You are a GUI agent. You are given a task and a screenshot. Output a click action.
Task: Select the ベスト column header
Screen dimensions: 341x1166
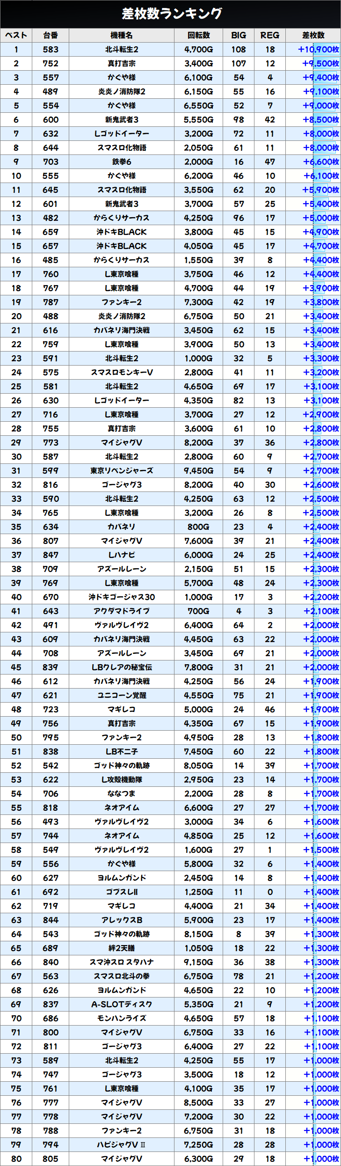click(x=16, y=35)
